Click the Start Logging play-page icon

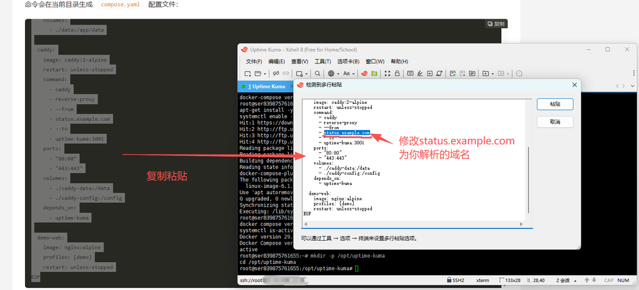pos(453,73)
